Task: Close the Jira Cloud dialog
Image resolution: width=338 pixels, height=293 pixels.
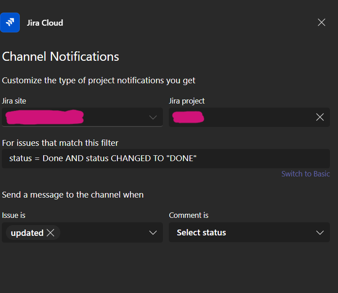Action: tap(321, 22)
